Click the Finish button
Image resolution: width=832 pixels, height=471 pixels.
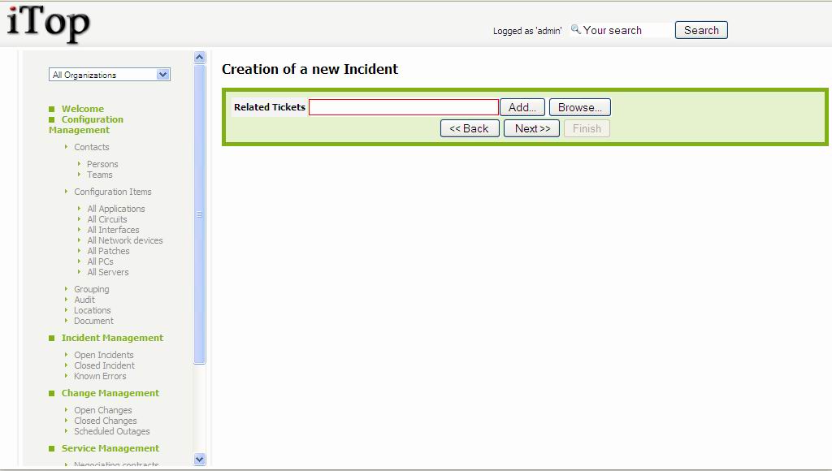point(587,128)
